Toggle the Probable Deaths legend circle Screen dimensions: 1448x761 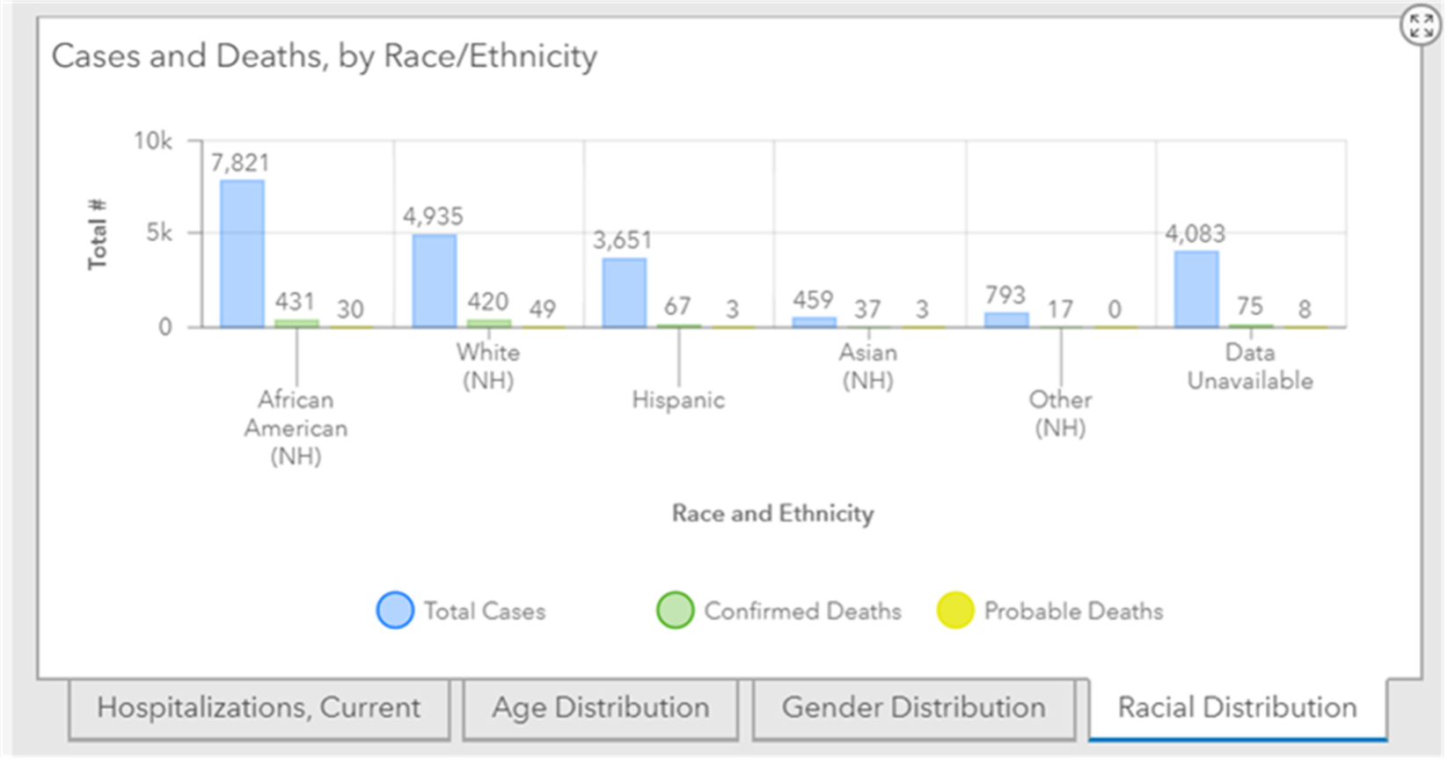point(955,610)
